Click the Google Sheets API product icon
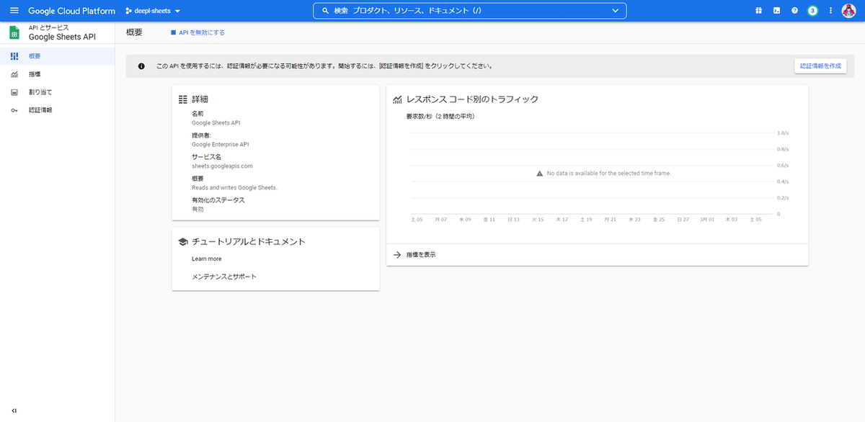The height and width of the screenshot is (422, 865). click(x=14, y=33)
